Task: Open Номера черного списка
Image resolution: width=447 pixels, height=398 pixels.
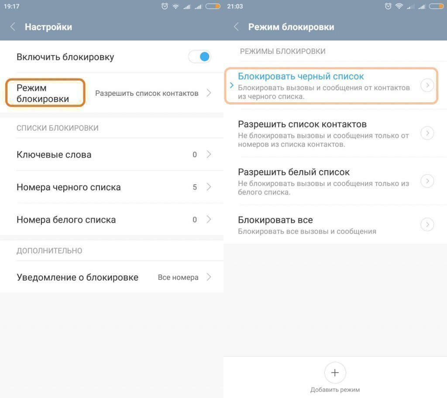Action: point(112,187)
